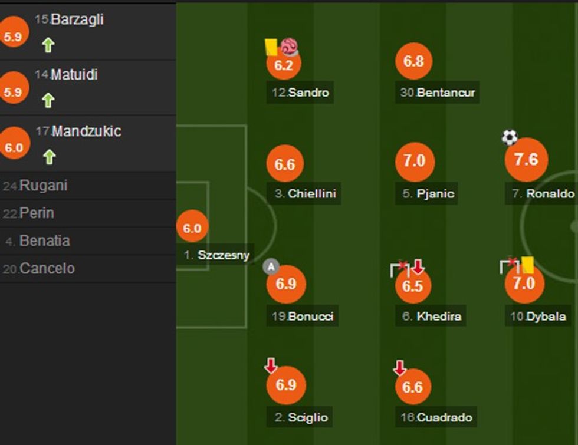This screenshot has height=445, width=578.
Task: Open Bentancur's 6.8 rating circle
Action: 415,61
